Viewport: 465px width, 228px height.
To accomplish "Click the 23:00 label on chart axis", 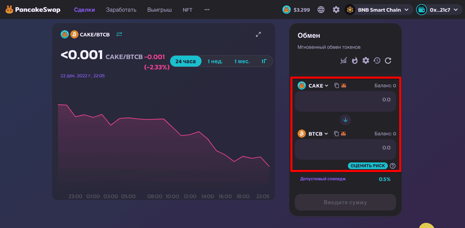I will tap(75, 196).
